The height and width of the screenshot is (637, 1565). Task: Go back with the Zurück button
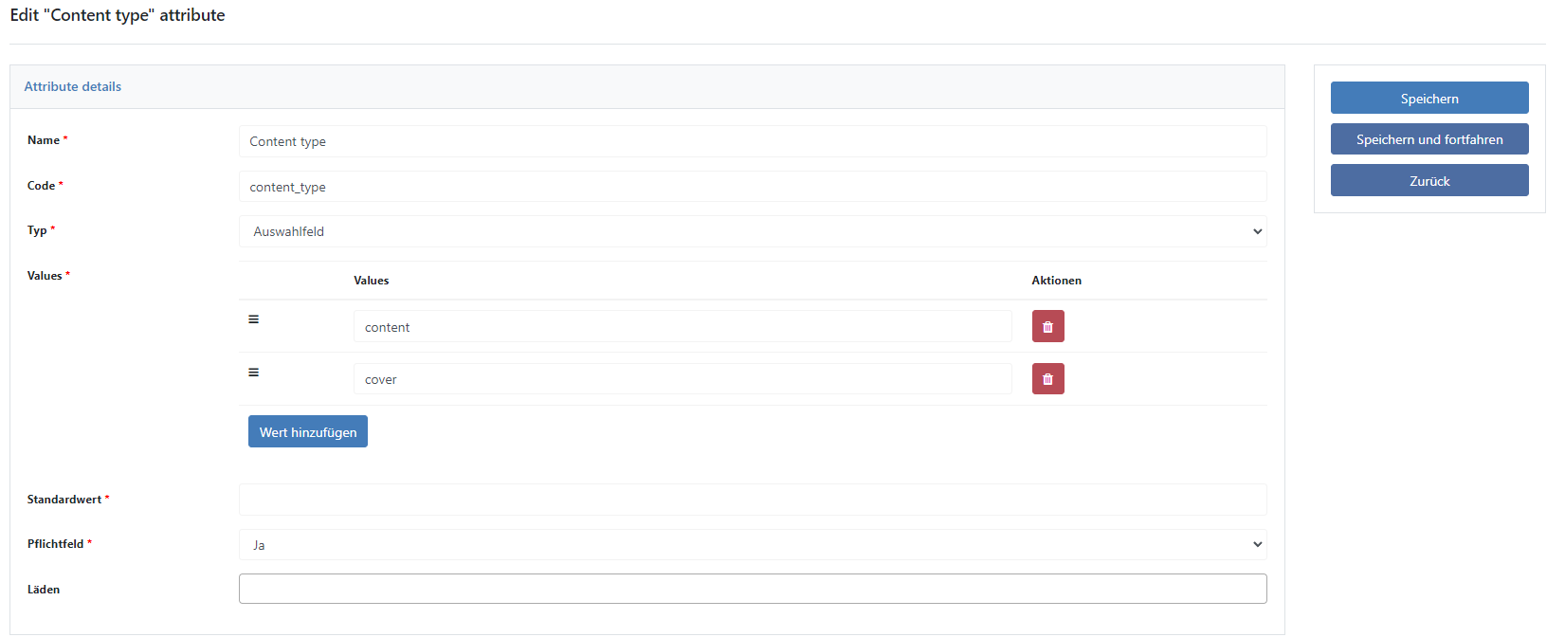1429,180
